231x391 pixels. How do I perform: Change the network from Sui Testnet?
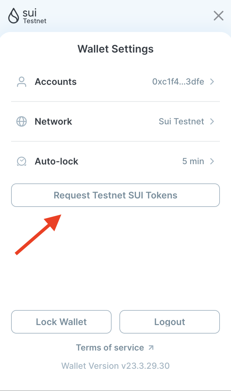coord(181,121)
